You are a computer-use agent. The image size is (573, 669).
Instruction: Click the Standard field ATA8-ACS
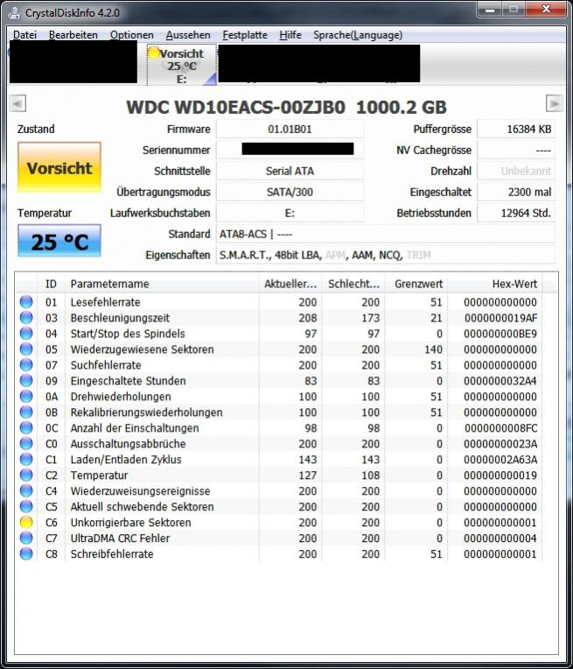386,234
